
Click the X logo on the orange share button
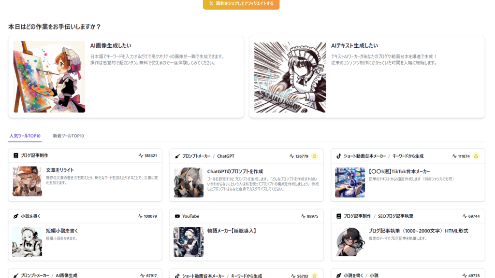[x=211, y=3]
